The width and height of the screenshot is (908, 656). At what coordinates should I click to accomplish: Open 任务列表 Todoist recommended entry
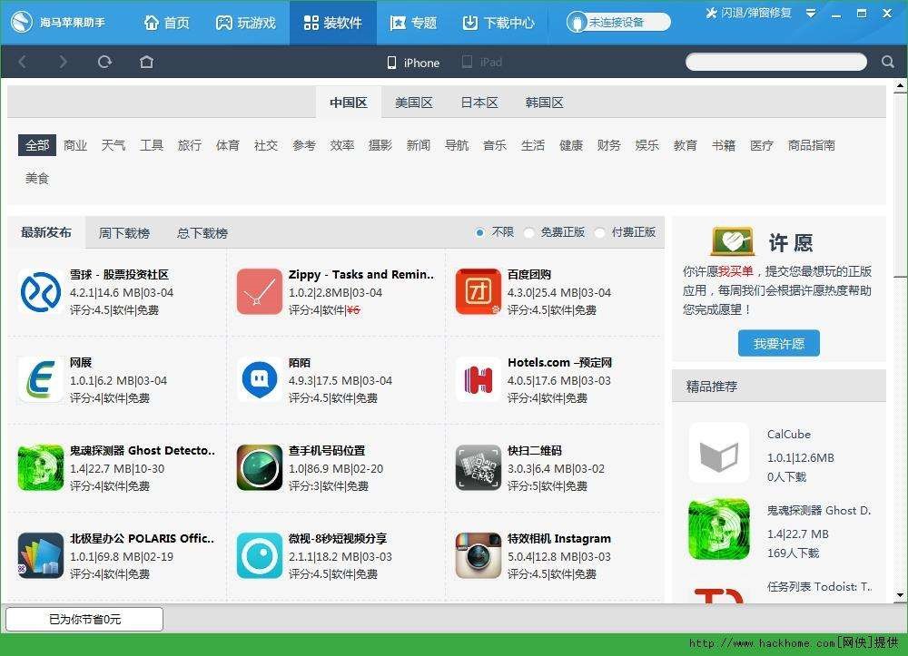pos(820,587)
